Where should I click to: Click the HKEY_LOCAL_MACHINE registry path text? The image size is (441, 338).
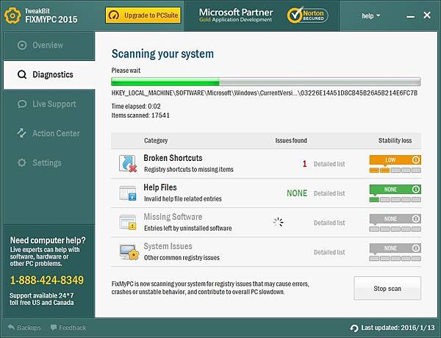click(265, 93)
